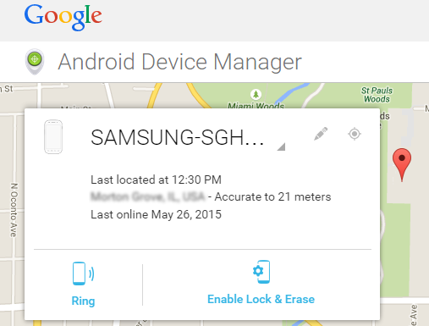This screenshot has width=429, height=326.
Task: Click the pencil rename device icon
Action: tap(321, 134)
